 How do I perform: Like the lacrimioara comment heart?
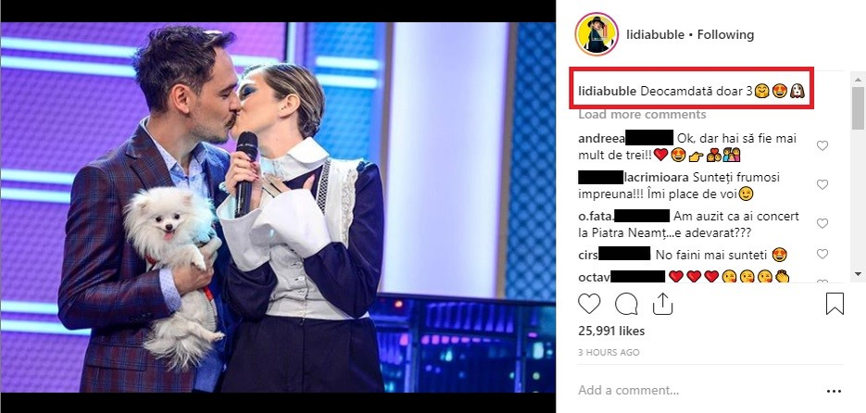[822, 184]
